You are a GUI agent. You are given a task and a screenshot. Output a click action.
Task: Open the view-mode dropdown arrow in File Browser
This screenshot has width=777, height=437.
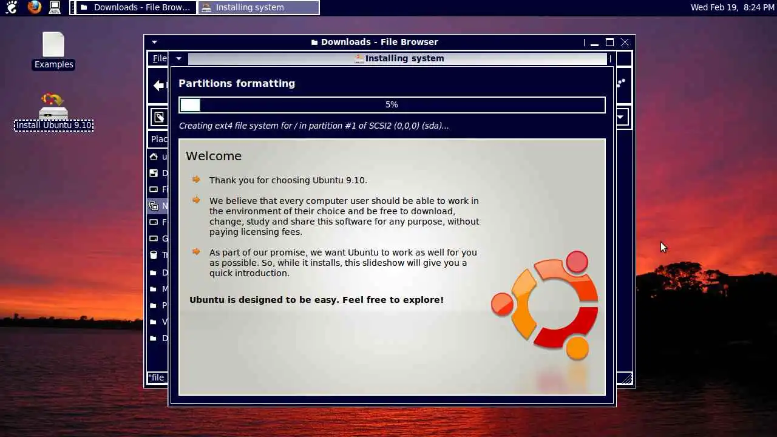(622, 117)
